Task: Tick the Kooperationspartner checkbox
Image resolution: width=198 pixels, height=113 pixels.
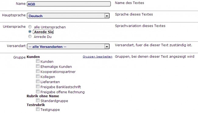Action: point(38,71)
